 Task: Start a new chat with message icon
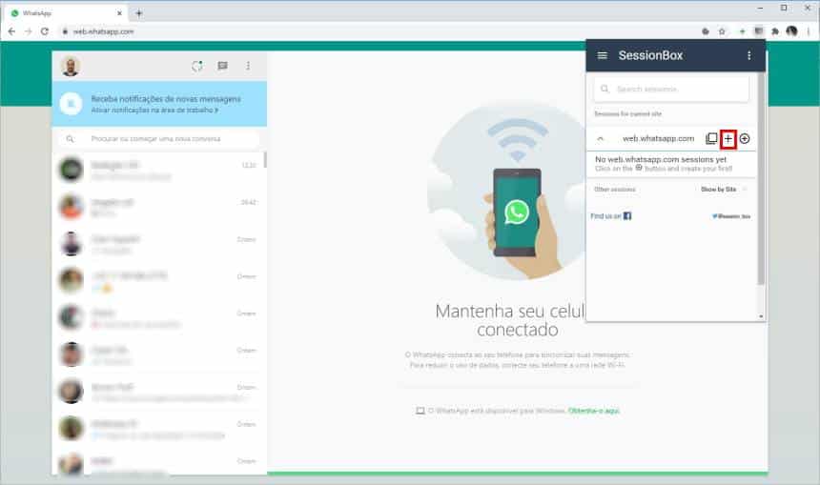pyautogui.click(x=223, y=66)
